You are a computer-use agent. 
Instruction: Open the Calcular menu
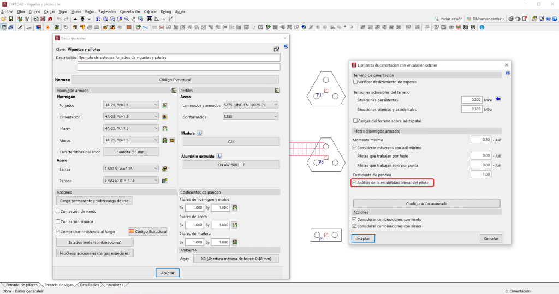pyautogui.click(x=150, y=12)
